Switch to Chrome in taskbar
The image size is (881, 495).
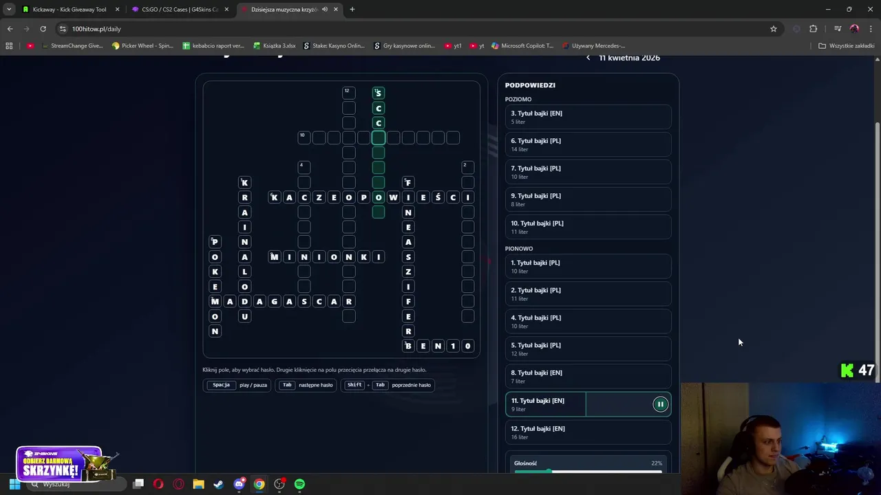point(259,484)
